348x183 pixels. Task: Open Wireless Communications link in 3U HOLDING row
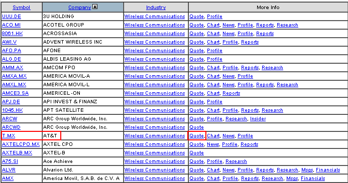155,17
